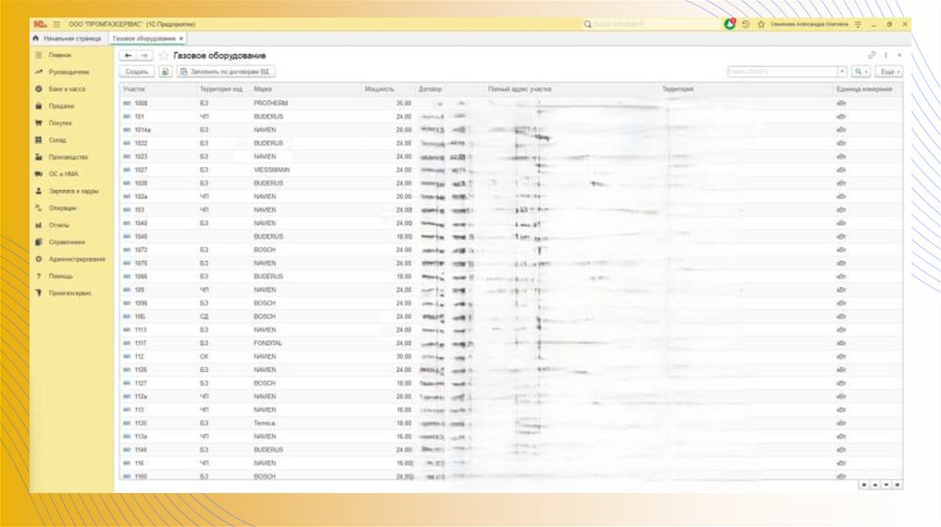
Task: Open the 1C main menu logo icon
Action: (x=40, y=24)
